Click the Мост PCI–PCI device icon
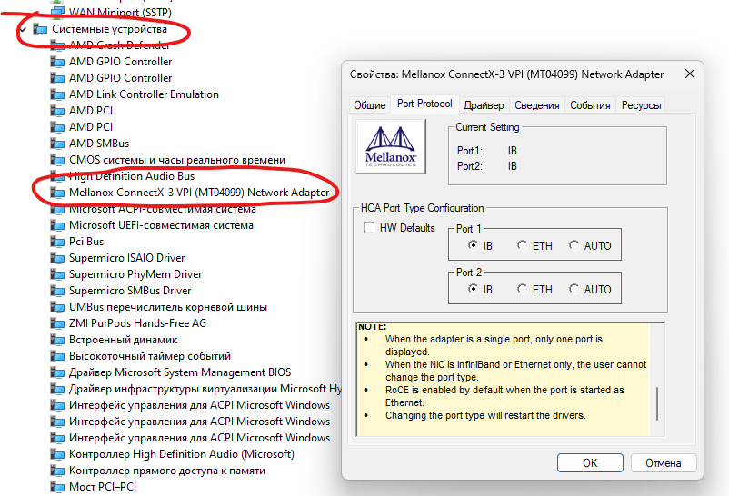729x496 pixels. (57, 487)
